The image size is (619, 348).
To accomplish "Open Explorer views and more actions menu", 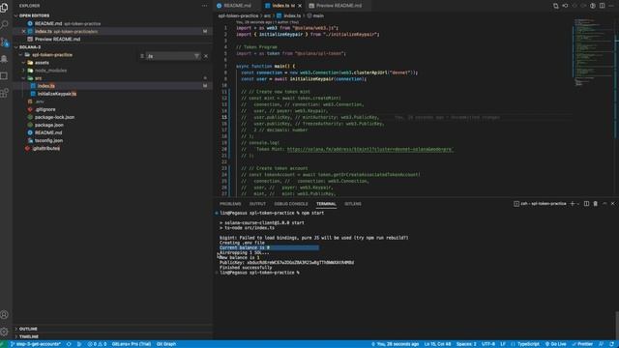I will click(204, 6).
